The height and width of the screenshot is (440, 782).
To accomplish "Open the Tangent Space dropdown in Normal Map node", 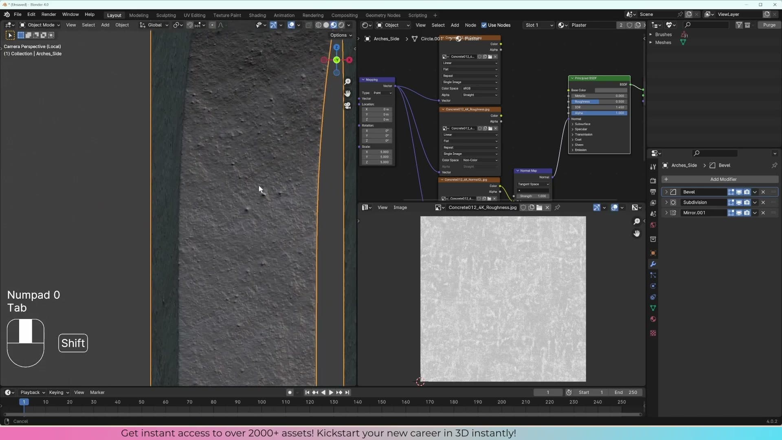I will pos(533,184).
